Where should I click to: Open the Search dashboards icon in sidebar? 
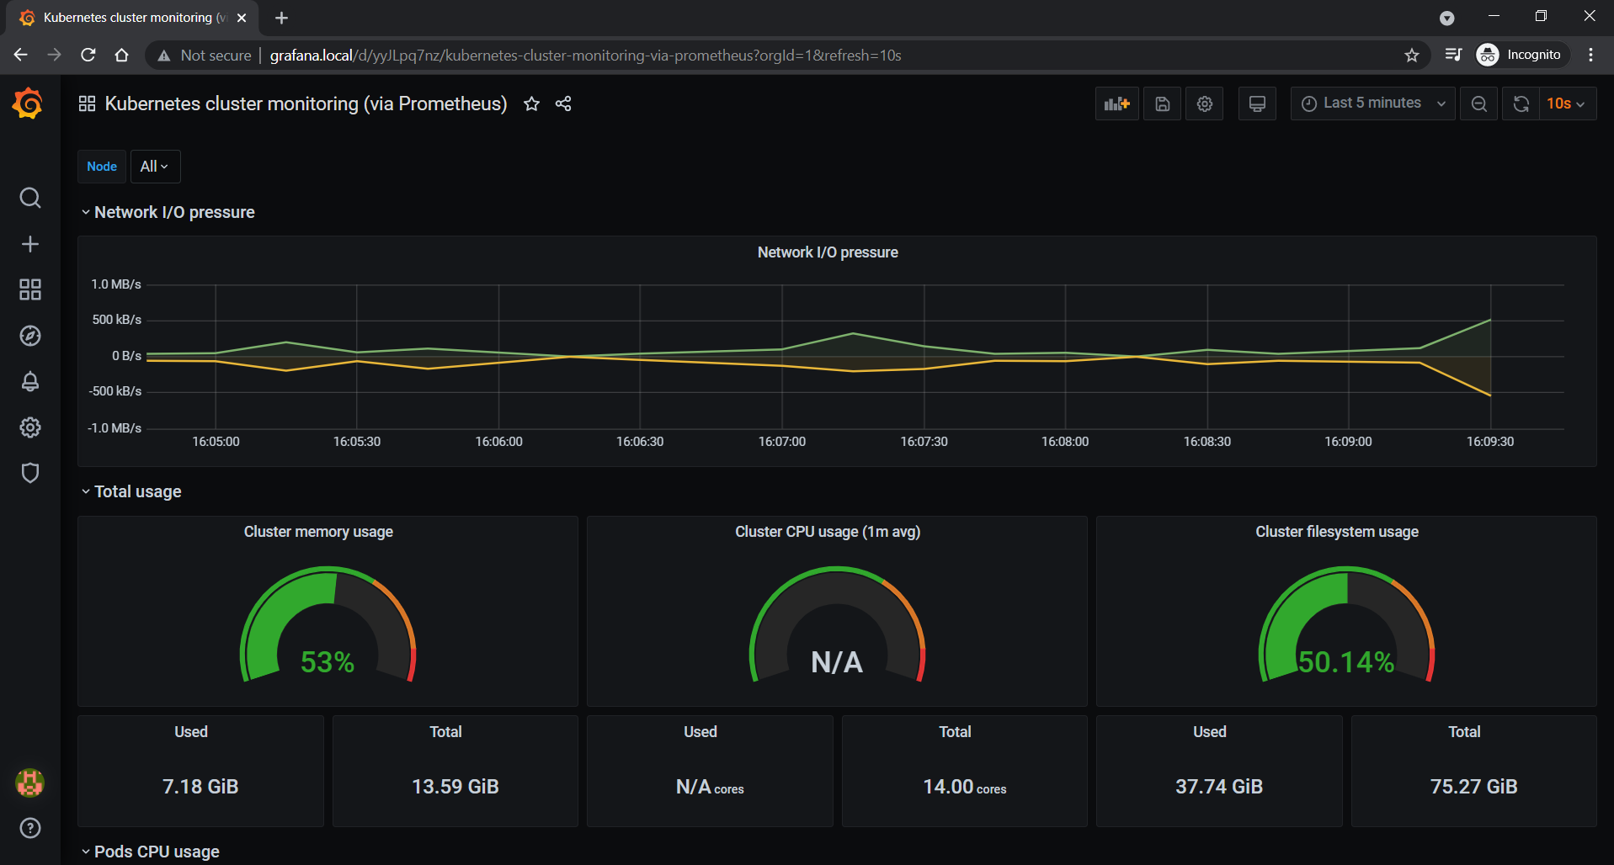tap(30, 198)
